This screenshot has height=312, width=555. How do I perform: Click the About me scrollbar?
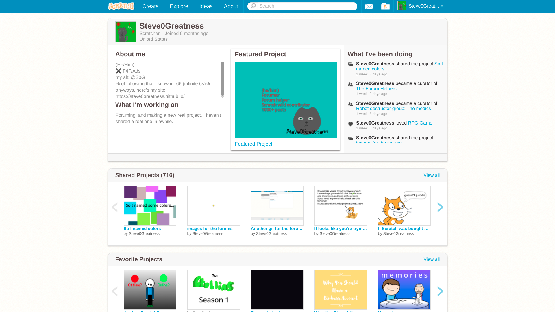[x=222, y=79]
